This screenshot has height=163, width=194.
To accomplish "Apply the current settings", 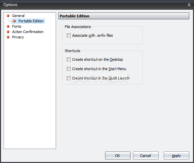I will (176, 155).
